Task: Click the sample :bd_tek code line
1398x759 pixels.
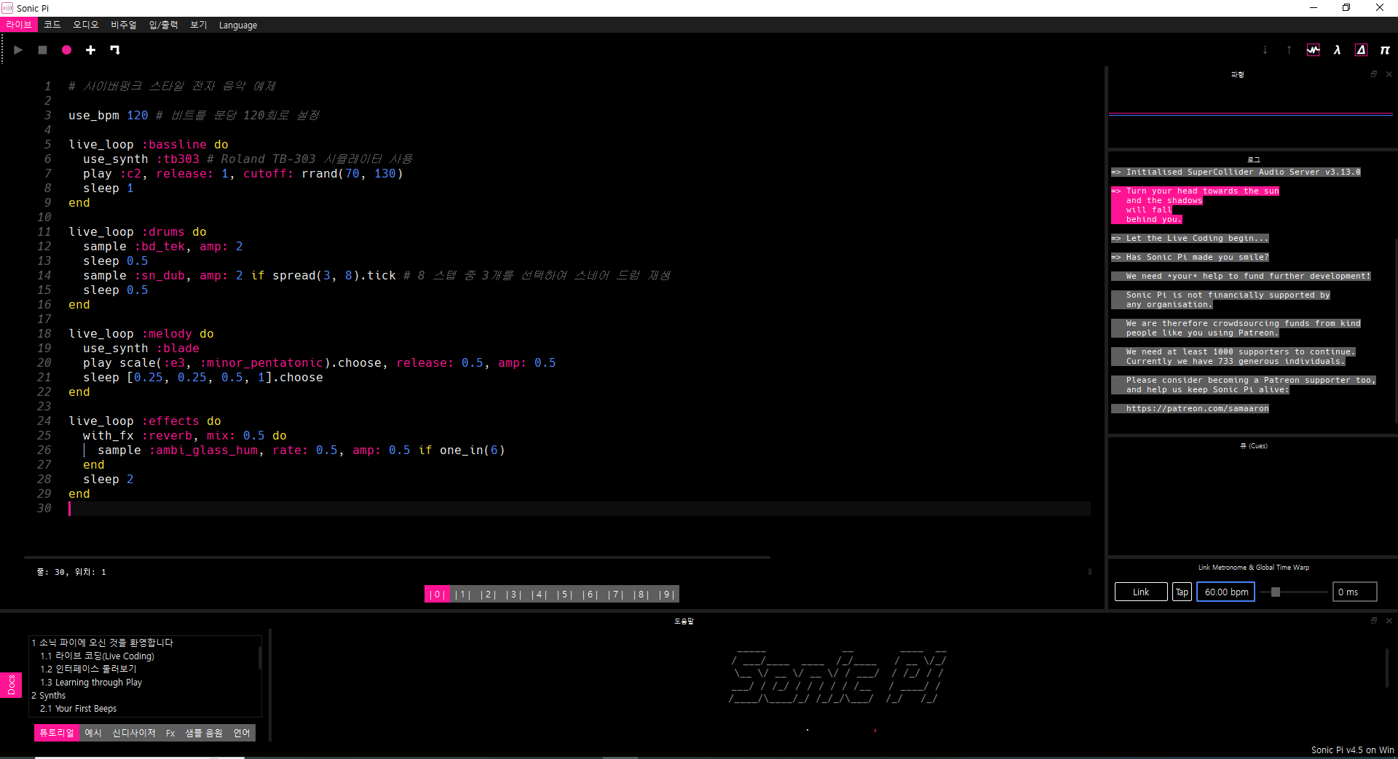Action: coord(163,246)
